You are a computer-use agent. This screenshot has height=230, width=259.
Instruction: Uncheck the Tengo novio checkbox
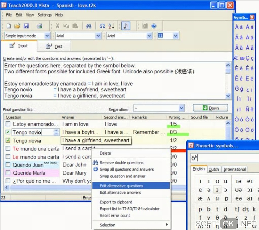click(8, 132)
